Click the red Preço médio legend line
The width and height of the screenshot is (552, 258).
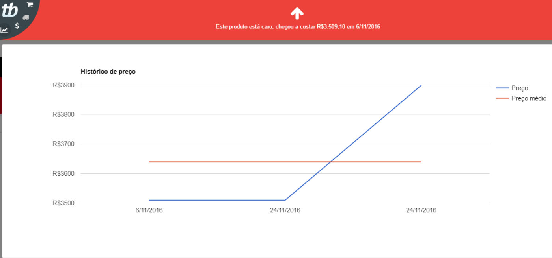pyautogui.click(x=502, y=98)
